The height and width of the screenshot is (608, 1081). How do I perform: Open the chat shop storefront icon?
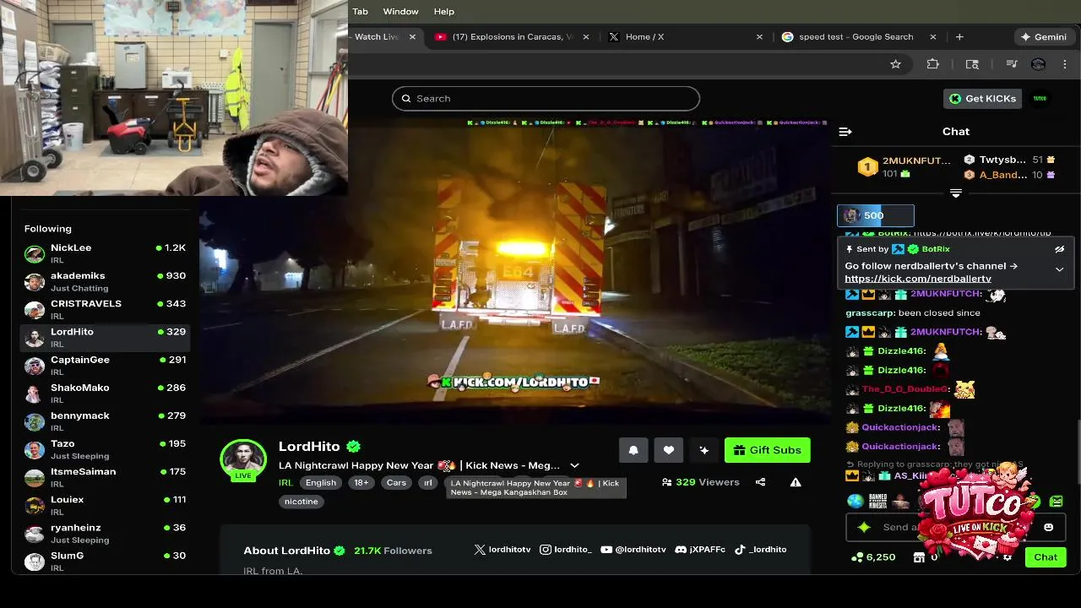[920, 557]
